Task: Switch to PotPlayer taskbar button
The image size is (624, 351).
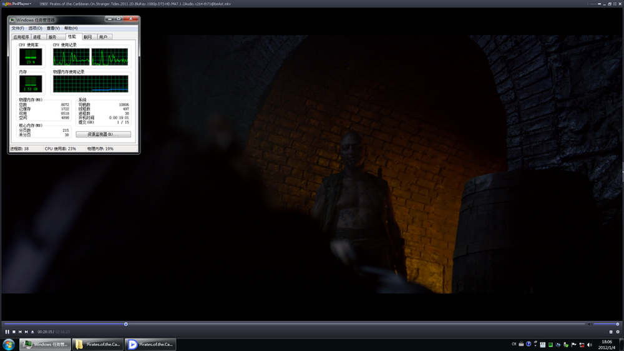Action: coord(150,344)
